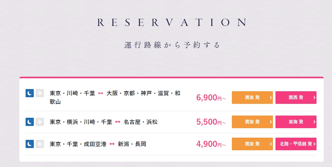Click the 5,500円〜 price
The width and height of the screenshot is (332, 167).
(x=211, y=122)
